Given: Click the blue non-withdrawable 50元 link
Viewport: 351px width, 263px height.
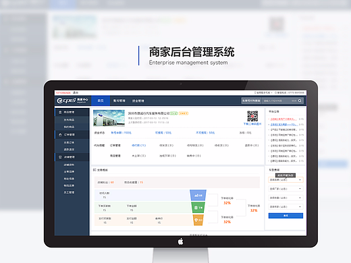Looking at the screenshot, I should click(205, 133).
